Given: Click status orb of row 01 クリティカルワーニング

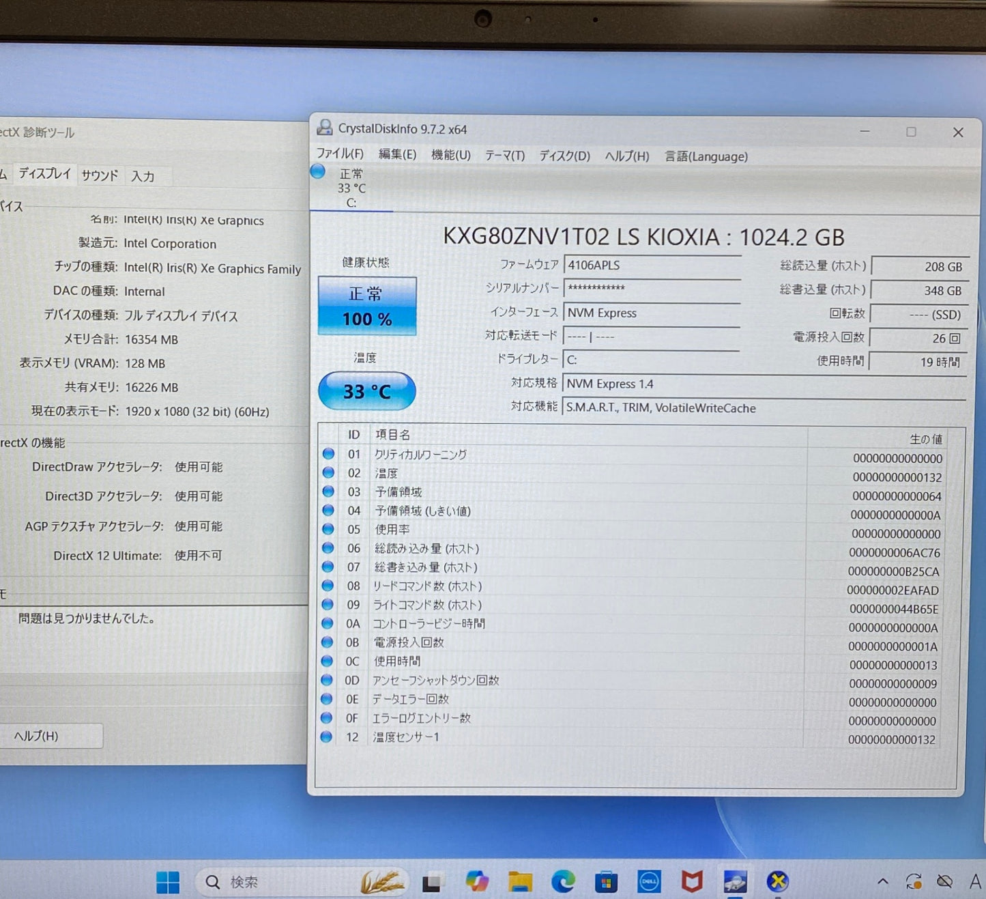Looking at the screenshot, I should [x=328, y=453].
